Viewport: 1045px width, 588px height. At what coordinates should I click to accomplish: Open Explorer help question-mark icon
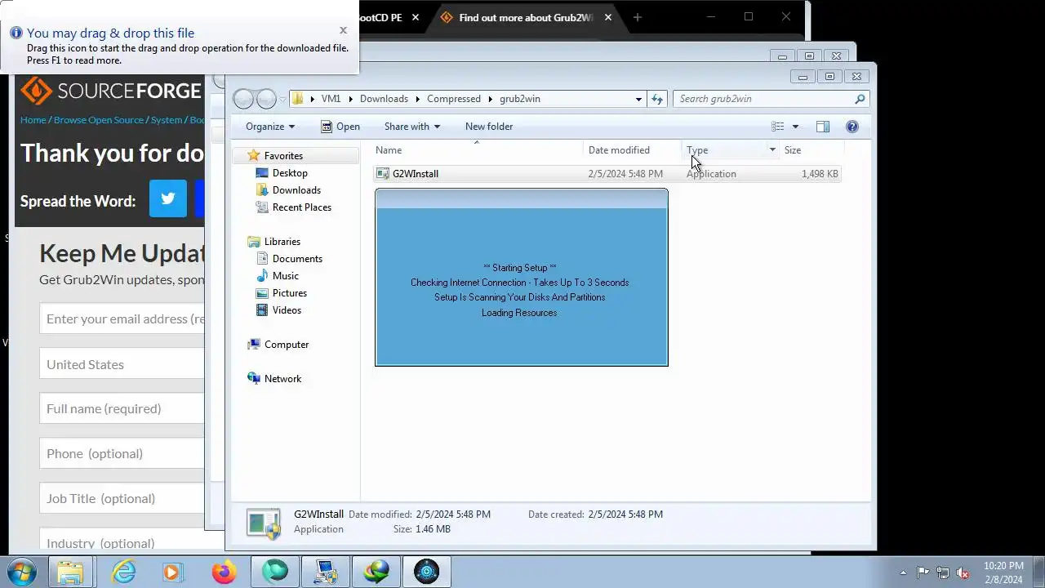(852, 127)
